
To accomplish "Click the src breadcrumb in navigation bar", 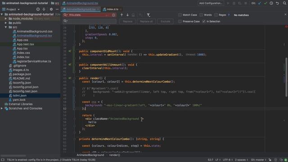I will (55, 3).
